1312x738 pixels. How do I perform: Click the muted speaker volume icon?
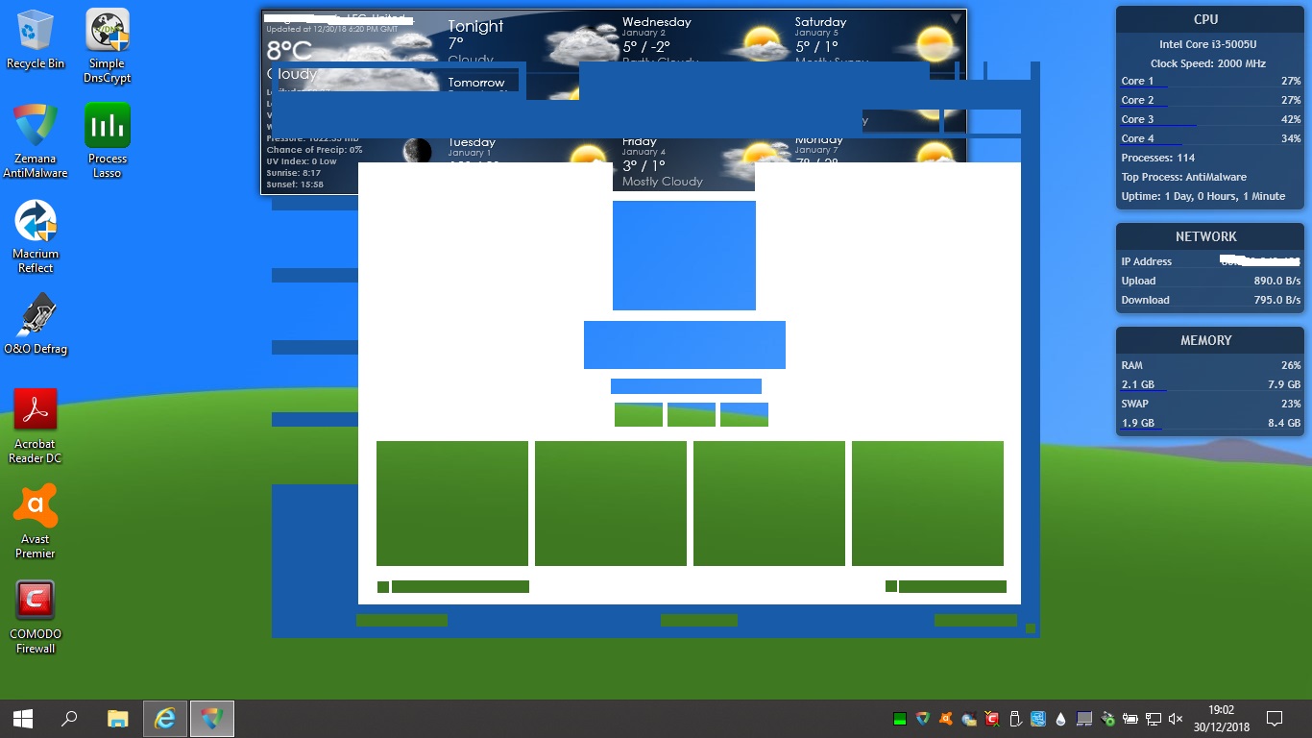[x=1177, y=719]
